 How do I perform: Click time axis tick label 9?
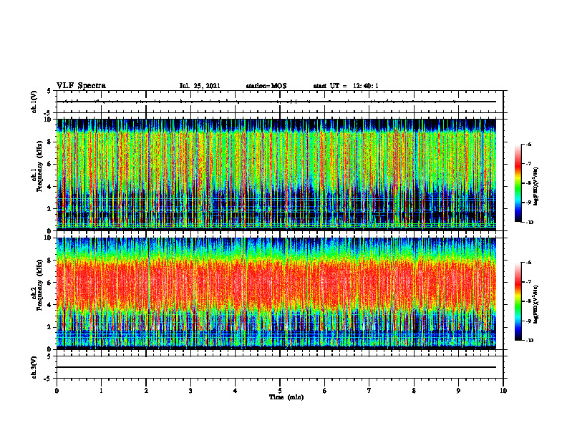tap(458, 391)
